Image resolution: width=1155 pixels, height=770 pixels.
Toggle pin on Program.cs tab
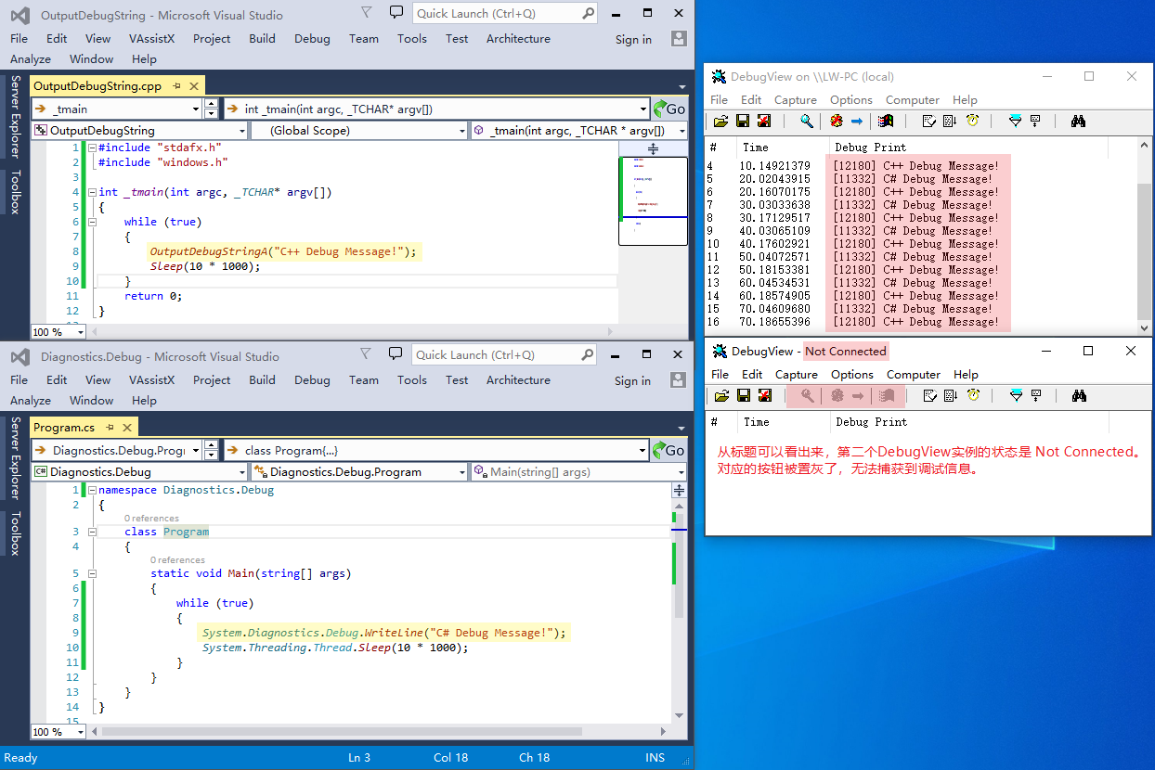[x=110, y=427]
